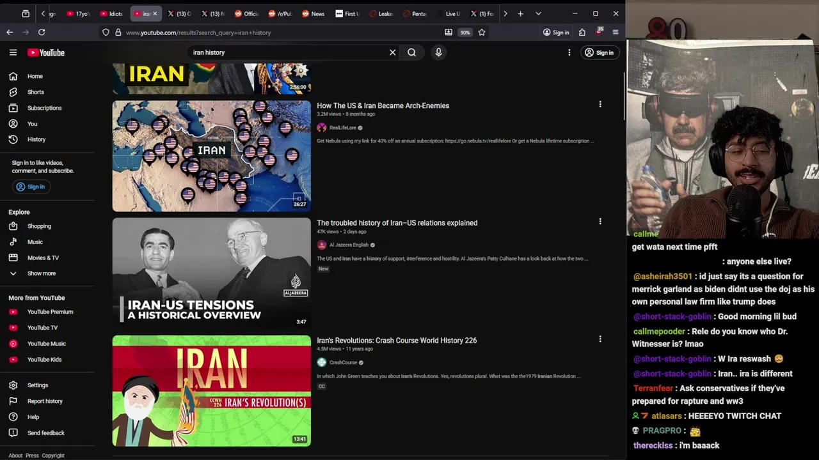Open watch History in the sidebar

coord(36,139)
